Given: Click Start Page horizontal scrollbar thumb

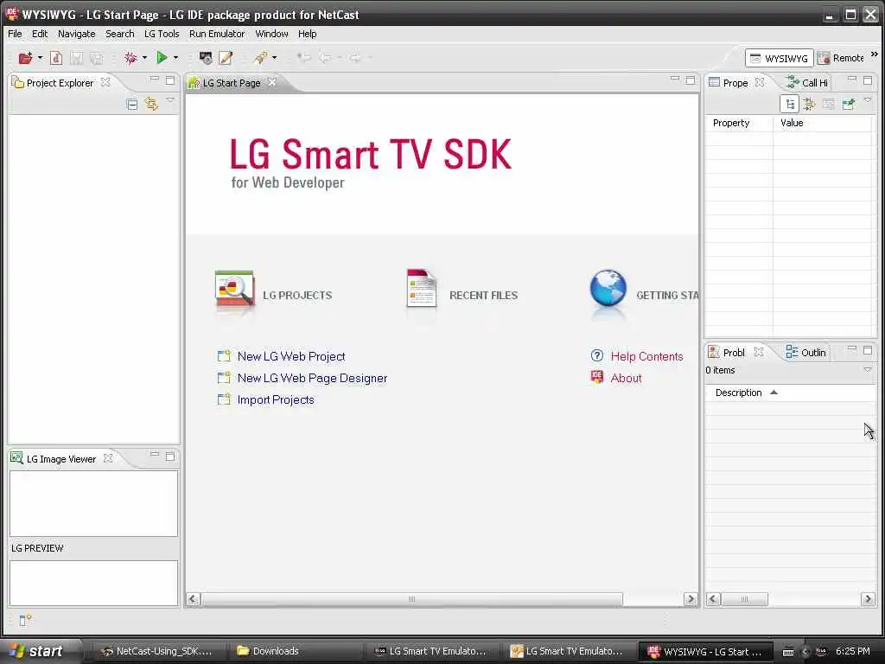Looking at the screenshot, I should click(412, 599).
